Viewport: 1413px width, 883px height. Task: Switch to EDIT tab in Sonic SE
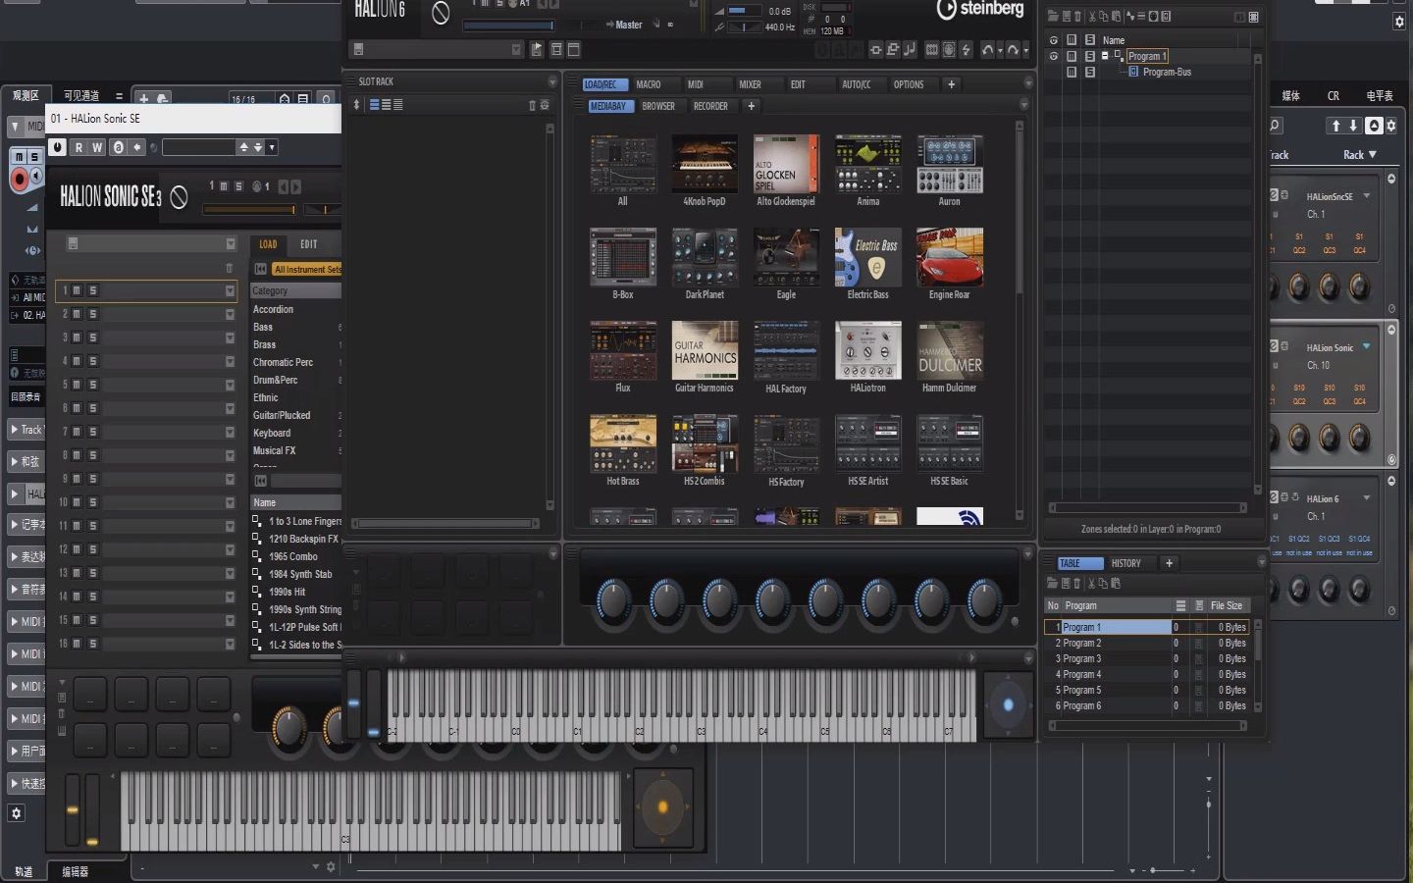click(x=309, y=244)
